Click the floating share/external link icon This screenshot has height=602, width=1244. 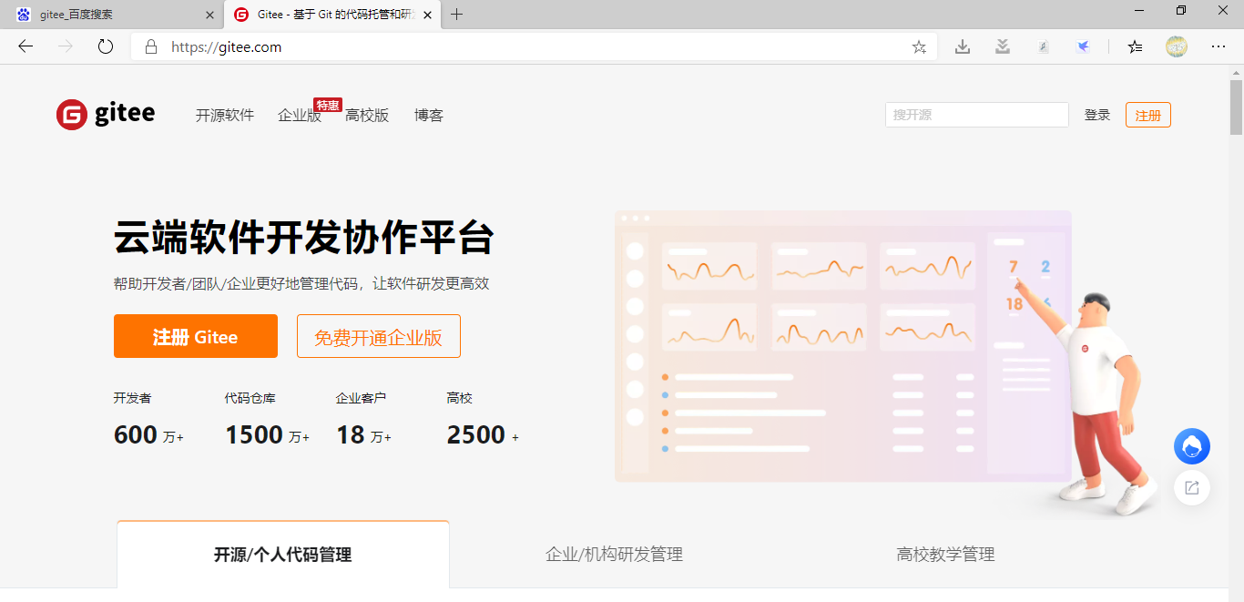coord(1192,487)
